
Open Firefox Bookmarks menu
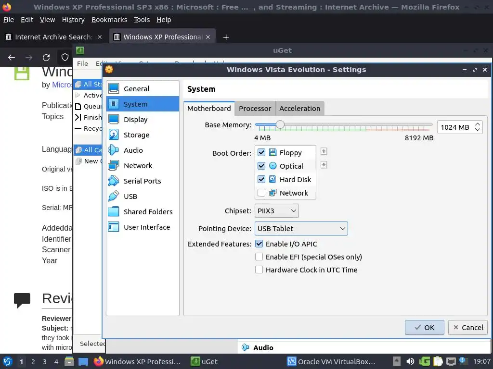[109, 20]
